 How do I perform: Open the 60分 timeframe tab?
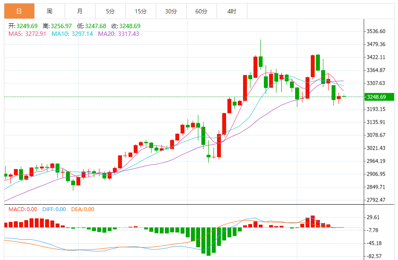[201, 11]
